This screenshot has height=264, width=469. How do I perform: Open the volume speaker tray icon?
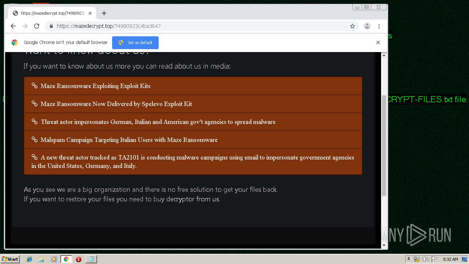pyautogui.click(x=425, y=259)
